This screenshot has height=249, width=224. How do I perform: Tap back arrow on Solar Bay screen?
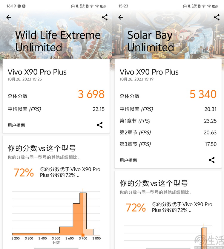(121, 17)
